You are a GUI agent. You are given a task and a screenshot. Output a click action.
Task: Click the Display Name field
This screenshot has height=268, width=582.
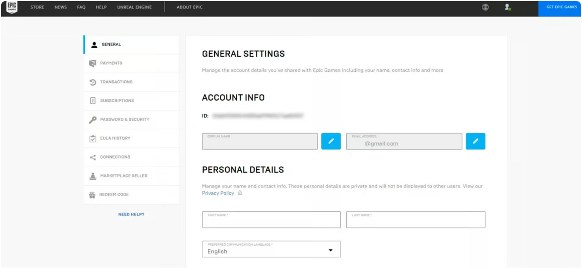pos(260,141)
